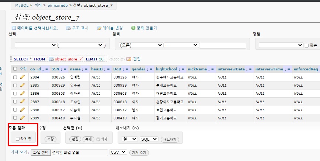
Task: Open 데이터를 선택하십시오 link
Action: pos(38,28)
